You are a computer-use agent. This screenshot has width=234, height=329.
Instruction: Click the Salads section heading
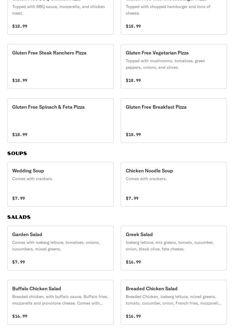click(x=19, y=217)
